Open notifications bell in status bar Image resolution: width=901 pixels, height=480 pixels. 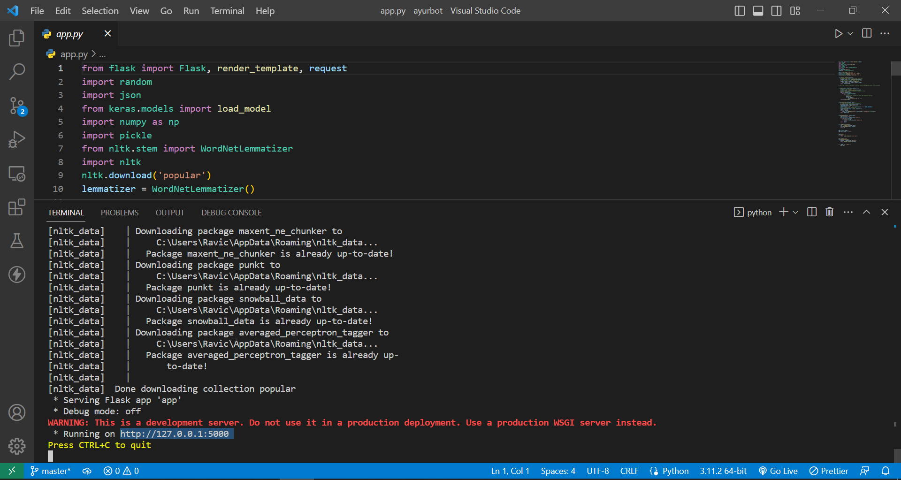[x=886, y=471]
